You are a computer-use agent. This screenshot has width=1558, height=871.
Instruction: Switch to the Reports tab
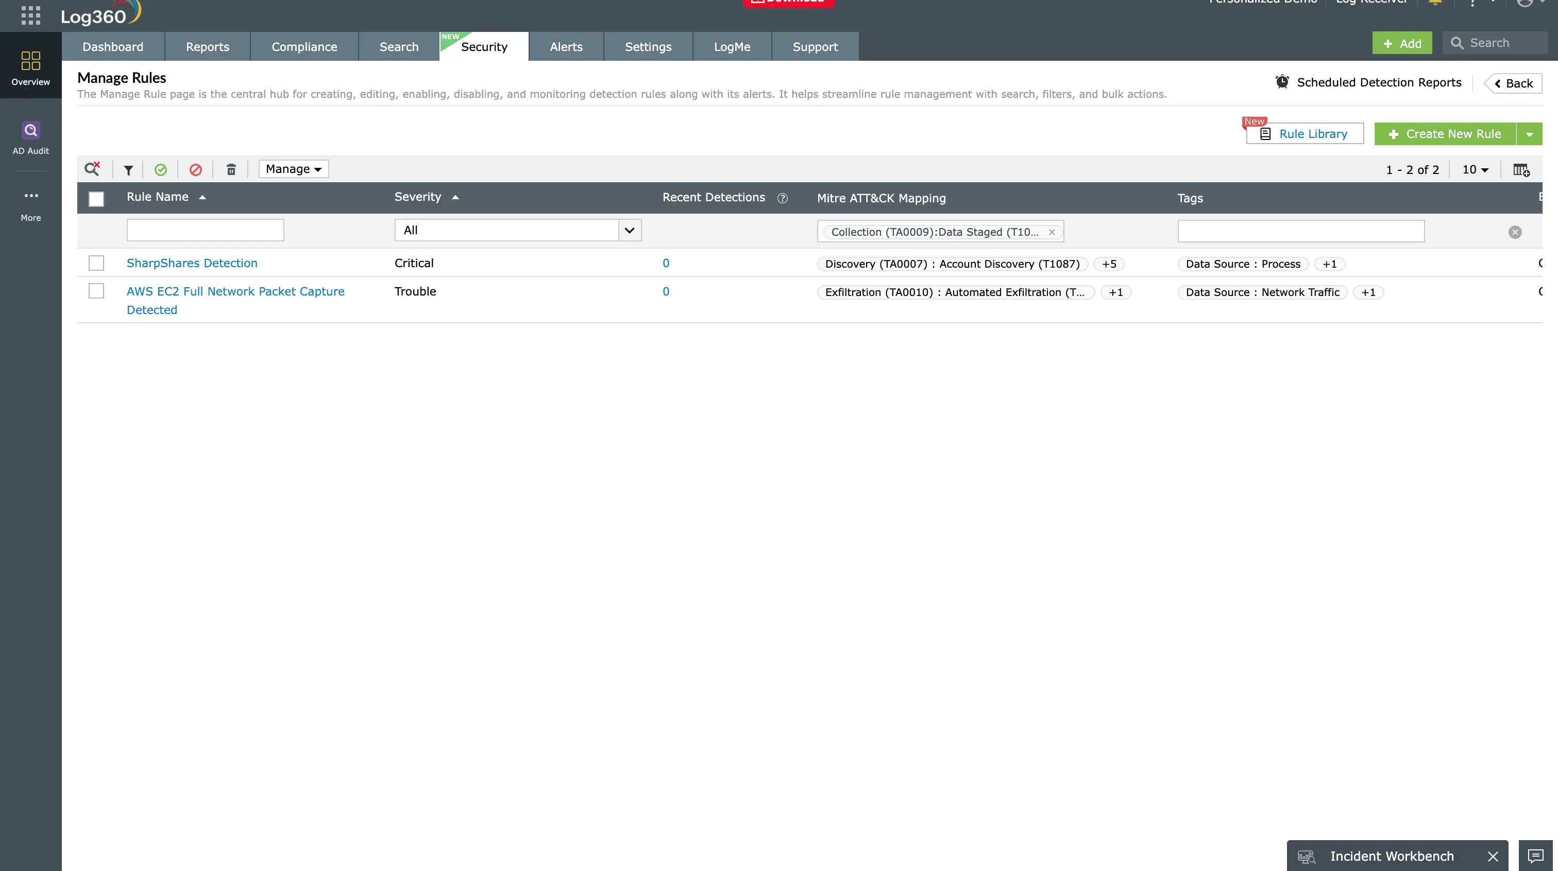(208, 46)
